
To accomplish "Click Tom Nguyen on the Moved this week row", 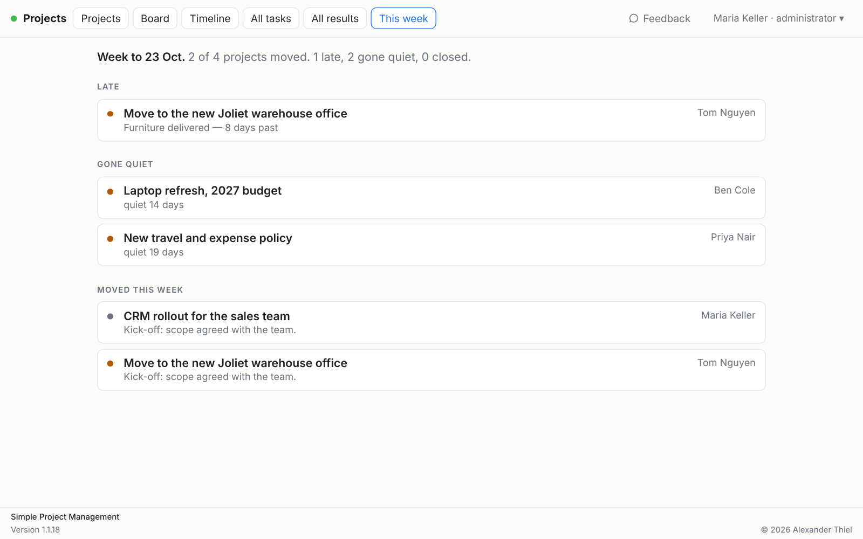I will (x=726, y=363).
